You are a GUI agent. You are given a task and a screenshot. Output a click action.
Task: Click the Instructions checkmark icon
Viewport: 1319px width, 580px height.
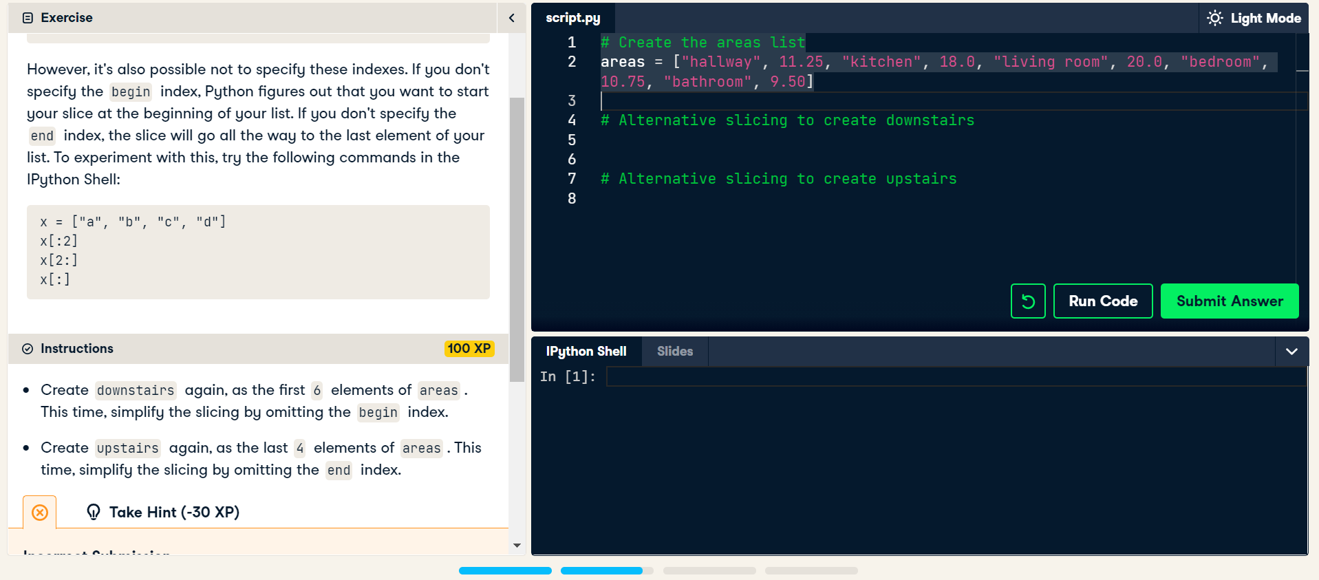(28, 349)
